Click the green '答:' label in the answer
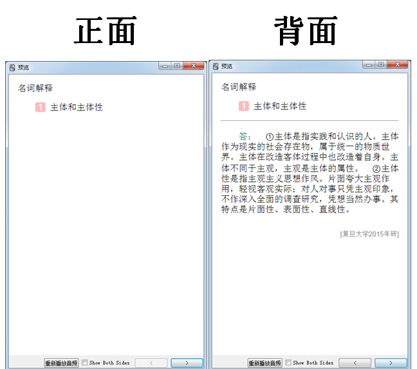Image resolution: width=417 pixels, height=369 pixels. [x=245, y=136]
